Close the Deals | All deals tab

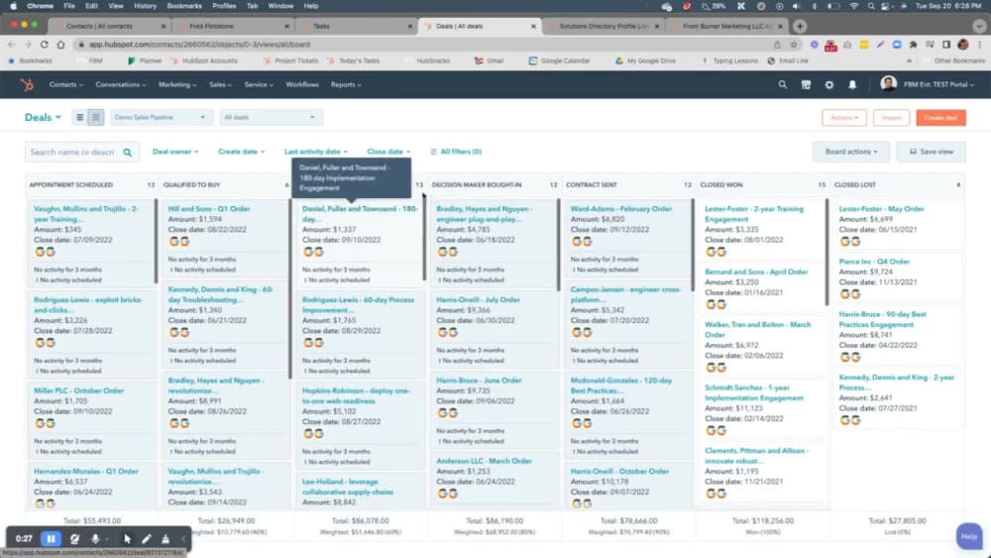click(533, 27)
